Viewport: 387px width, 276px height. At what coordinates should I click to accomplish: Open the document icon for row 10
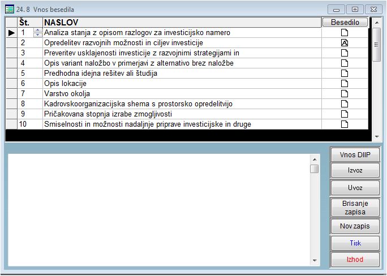tap(344, 124)
